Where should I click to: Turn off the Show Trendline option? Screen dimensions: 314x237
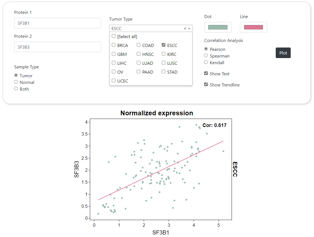pos(206,84)
